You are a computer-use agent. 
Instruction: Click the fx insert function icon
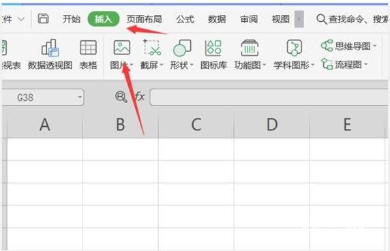point(140,96)
